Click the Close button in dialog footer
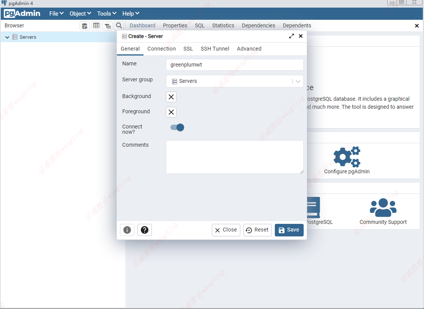424x309 pixels. click(x=226, y=230)
